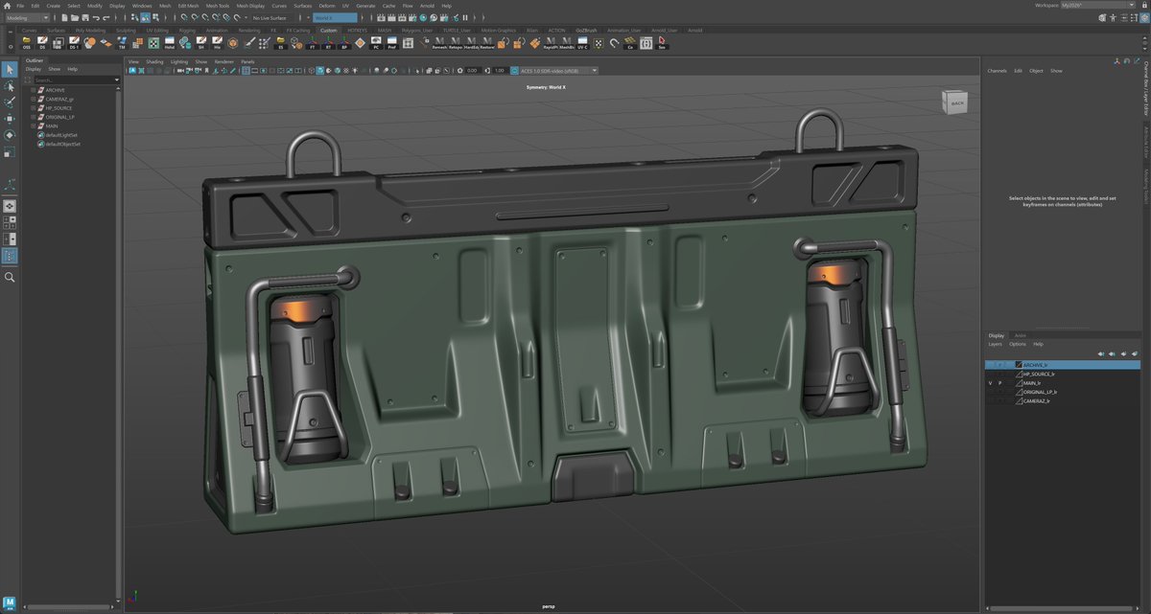
Task: Open the Layers menu in layer editor
Action: coord(995,344)
